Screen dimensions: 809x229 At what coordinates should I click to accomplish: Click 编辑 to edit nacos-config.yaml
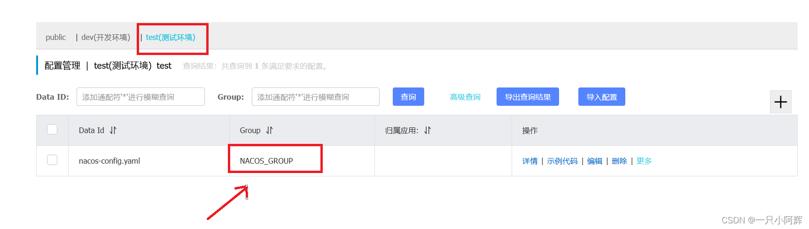pos(595,161)
